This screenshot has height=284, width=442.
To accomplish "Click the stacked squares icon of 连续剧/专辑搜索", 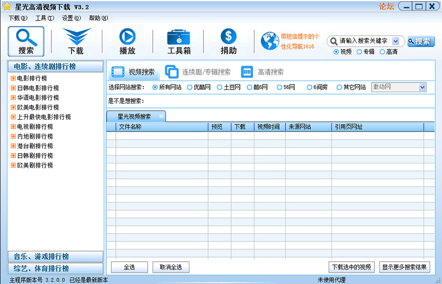I will [171, 72].
